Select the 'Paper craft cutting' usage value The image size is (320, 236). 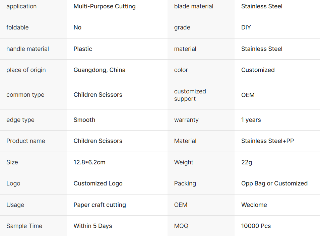[100, 205]
